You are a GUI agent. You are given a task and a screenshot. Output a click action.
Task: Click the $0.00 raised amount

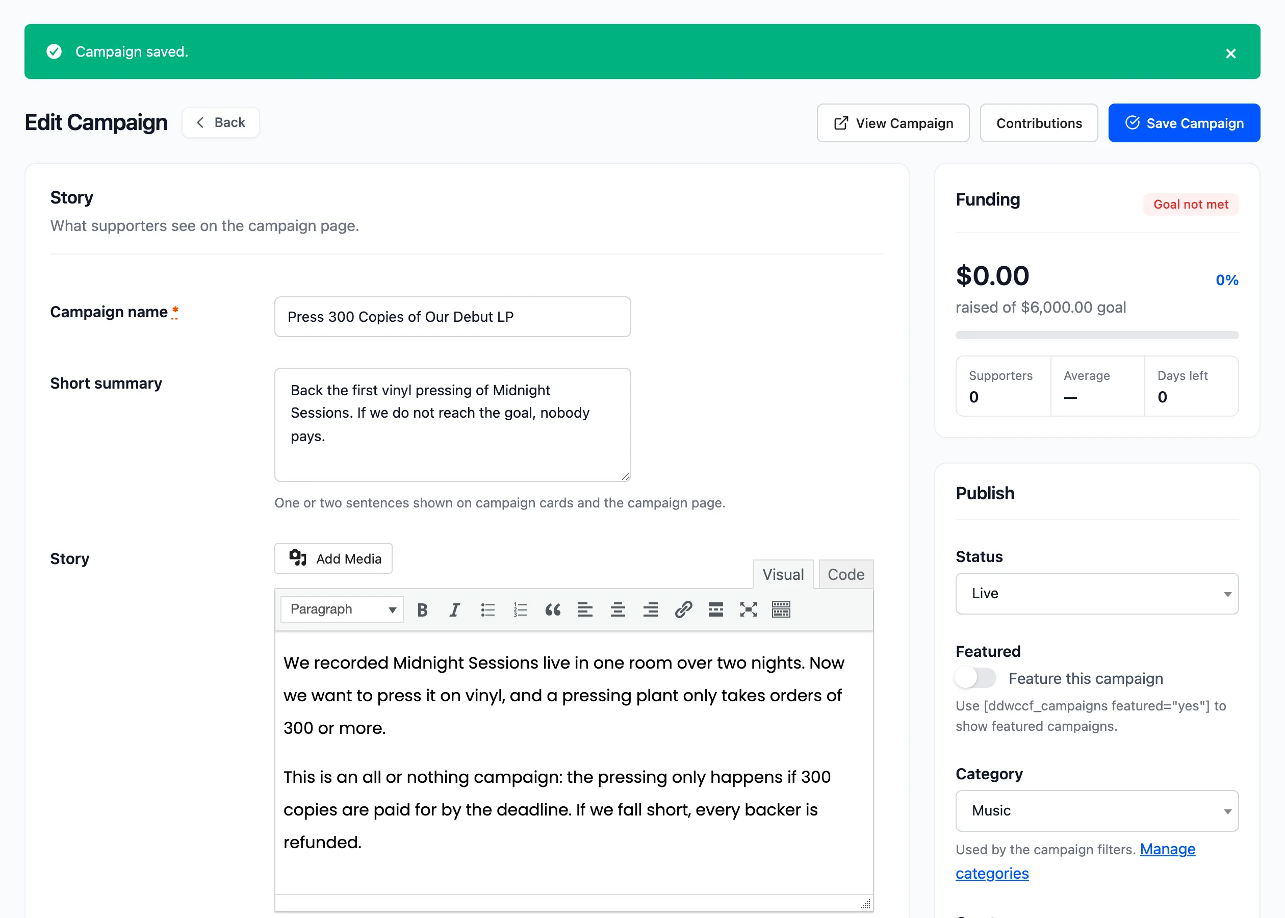pos(992,276)
